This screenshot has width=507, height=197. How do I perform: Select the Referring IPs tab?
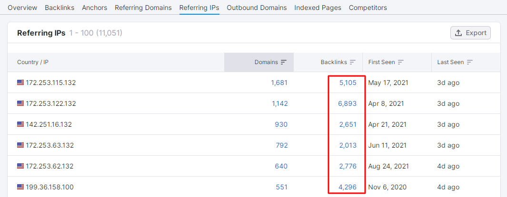pos(199,8)
